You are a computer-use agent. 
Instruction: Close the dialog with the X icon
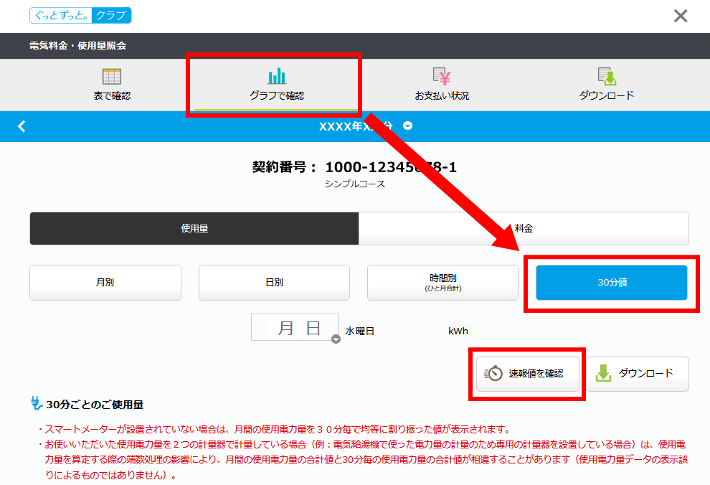(681, 16)
